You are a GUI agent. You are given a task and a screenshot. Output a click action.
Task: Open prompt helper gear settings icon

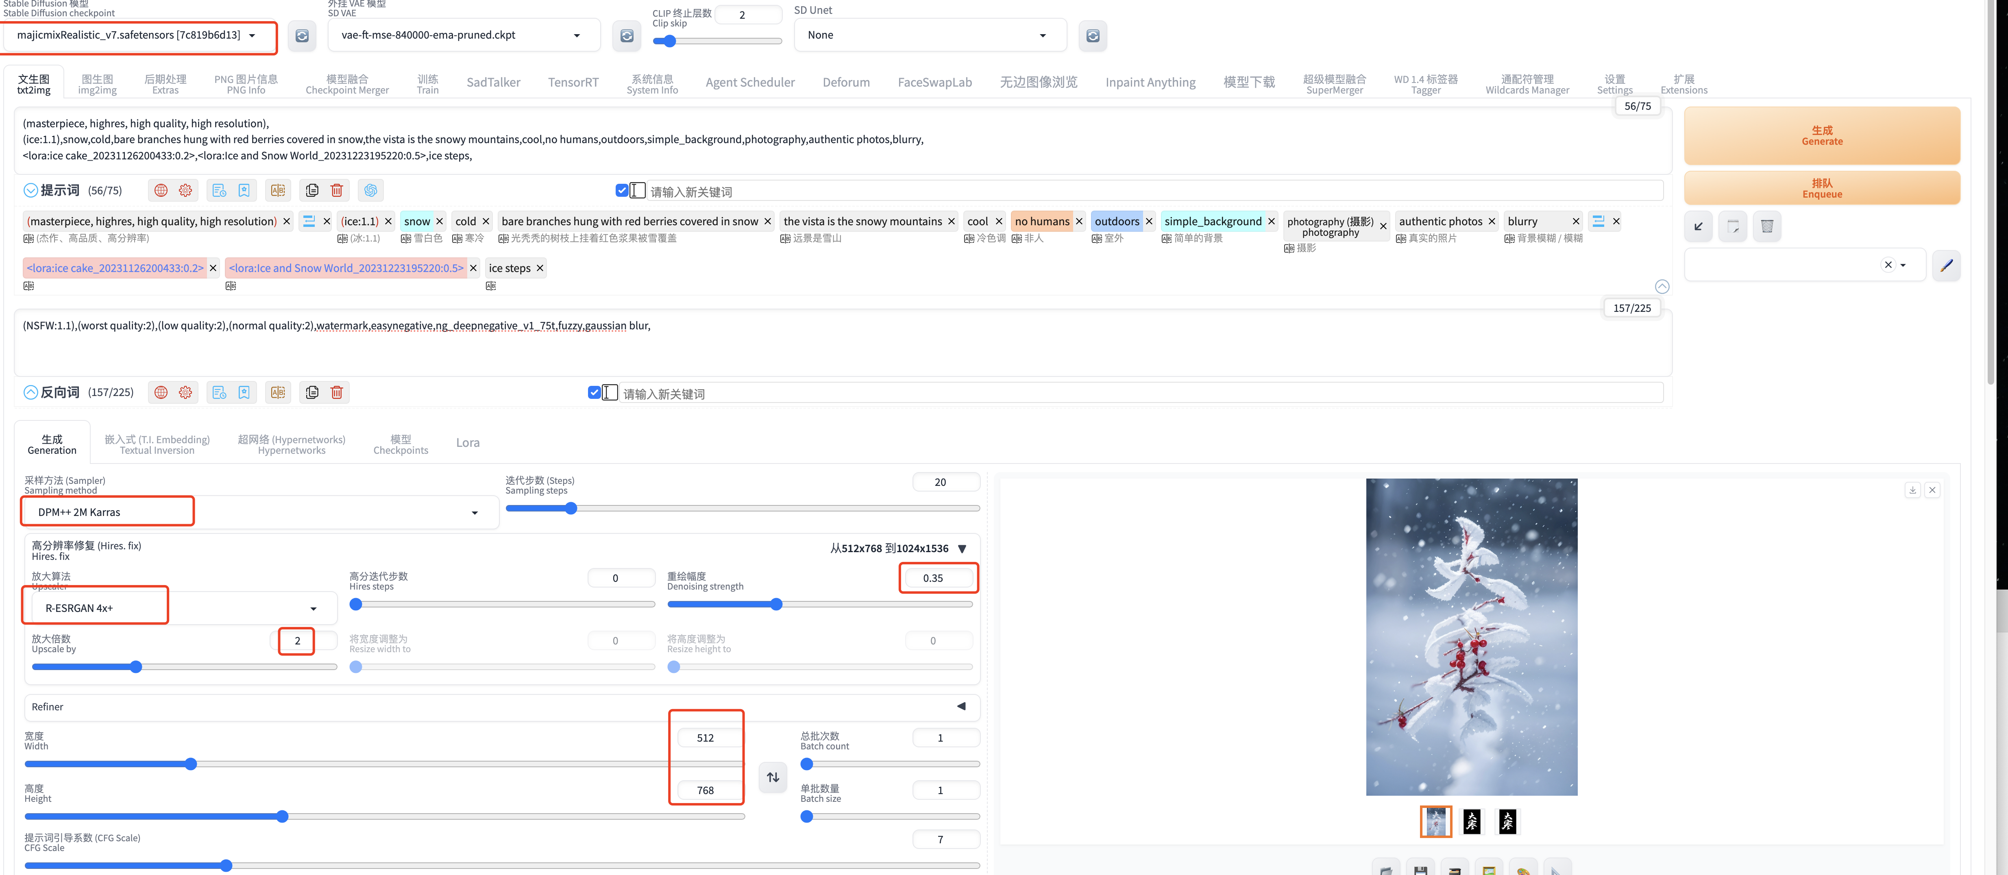tap(185, 190)
